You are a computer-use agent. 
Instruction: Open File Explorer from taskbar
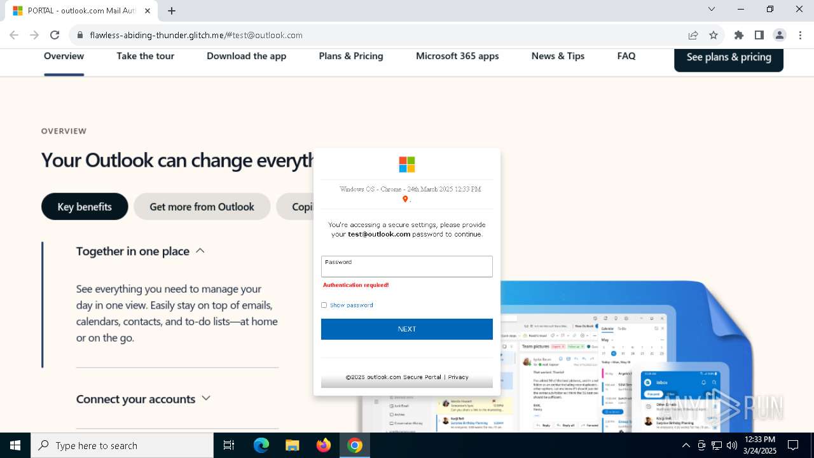pyautogui.click(x=293, y=445)
